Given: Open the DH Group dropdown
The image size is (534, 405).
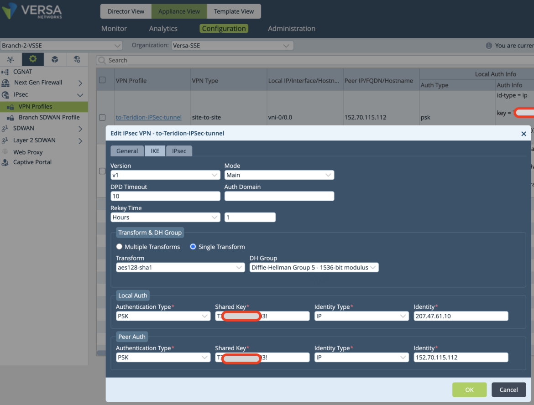Looking at the screenshot, I should point(314,267).
